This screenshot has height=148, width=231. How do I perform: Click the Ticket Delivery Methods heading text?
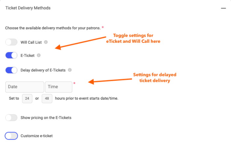[28, 8]
